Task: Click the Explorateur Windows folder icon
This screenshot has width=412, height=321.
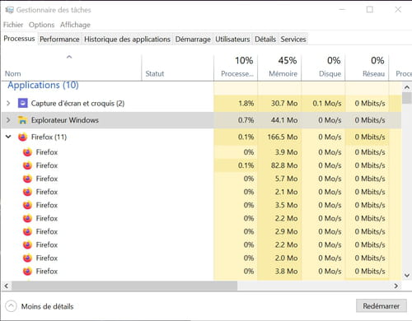Action: point(22,120)
